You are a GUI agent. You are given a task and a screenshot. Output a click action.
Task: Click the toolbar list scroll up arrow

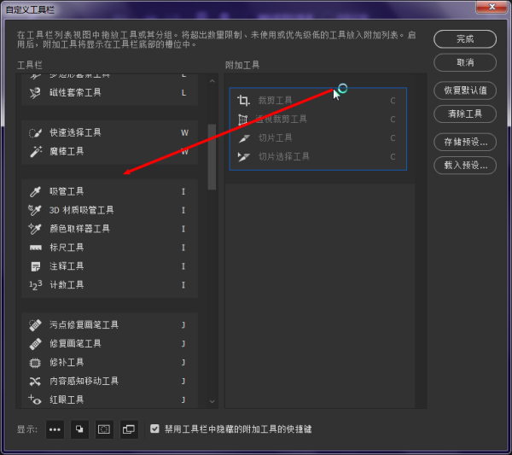[x=212, y=81]
